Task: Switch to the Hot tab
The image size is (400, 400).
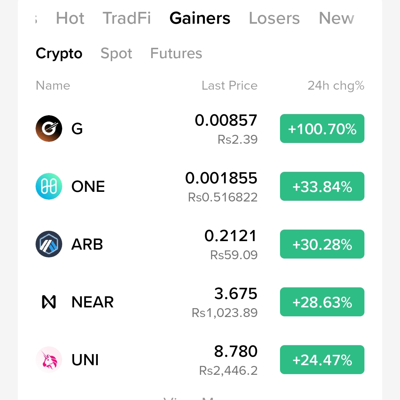Action: pos(70,18)
